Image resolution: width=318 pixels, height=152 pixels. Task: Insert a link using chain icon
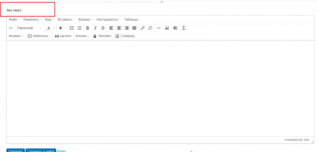(142, 28)
